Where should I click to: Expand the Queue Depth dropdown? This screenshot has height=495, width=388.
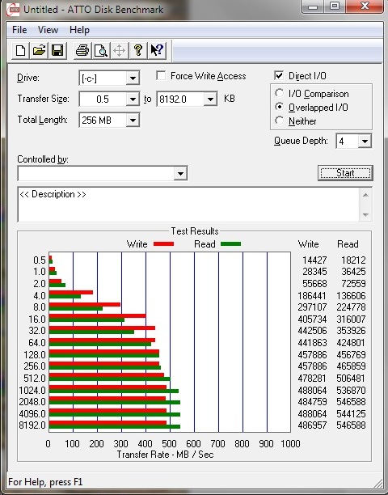365,141
